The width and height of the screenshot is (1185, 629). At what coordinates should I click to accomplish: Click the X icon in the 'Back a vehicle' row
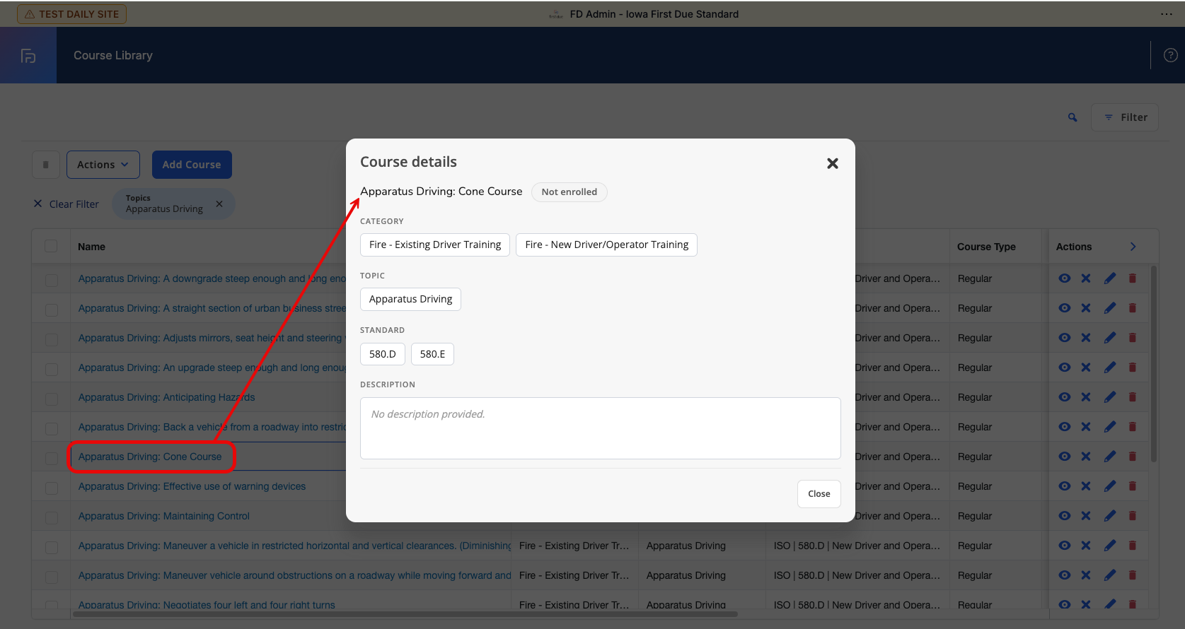click(1086, 427)
